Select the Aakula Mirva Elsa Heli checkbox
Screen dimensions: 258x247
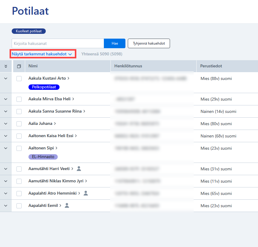(19, 99)
